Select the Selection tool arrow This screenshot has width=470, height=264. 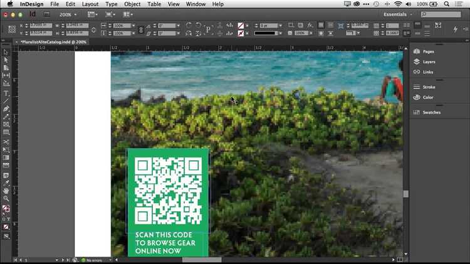point(6,52)
